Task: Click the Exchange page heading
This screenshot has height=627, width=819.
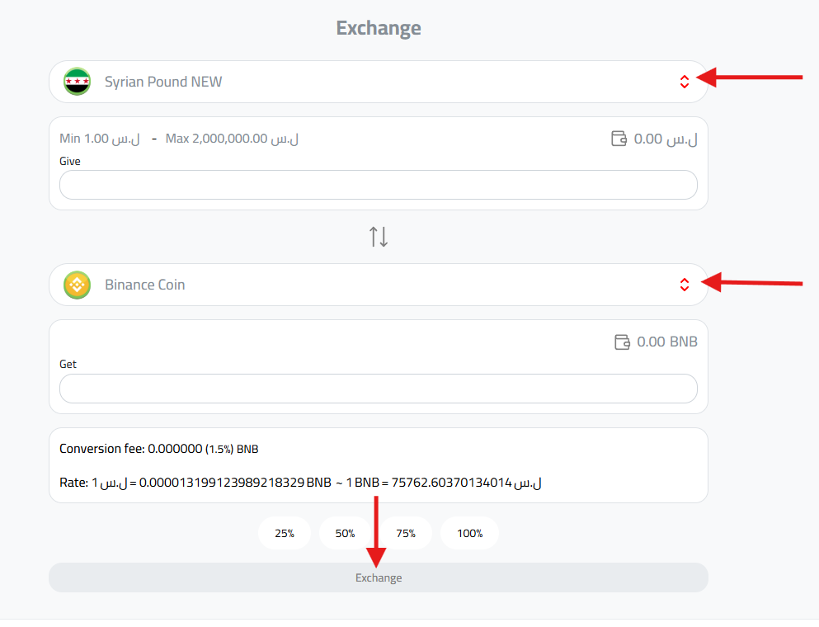Action: [379, 27]
